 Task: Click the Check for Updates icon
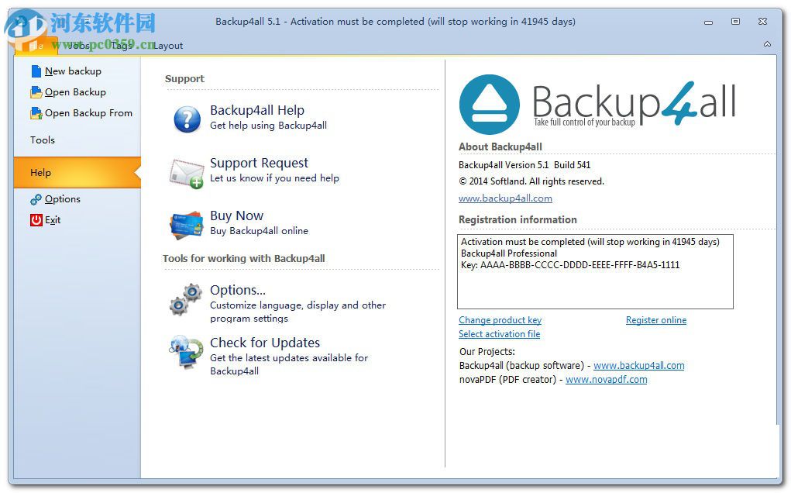184,353
